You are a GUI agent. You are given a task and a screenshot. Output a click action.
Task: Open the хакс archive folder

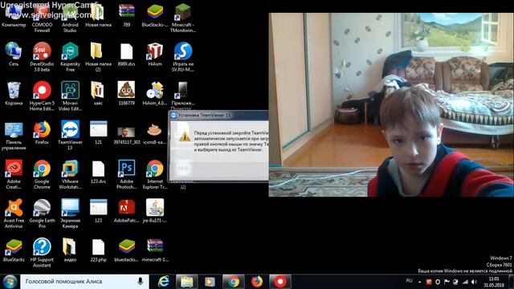point(98,93)
